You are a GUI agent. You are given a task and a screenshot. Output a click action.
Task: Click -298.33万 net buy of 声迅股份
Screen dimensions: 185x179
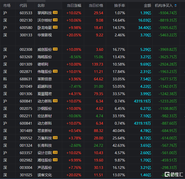(x=169, y=168)
